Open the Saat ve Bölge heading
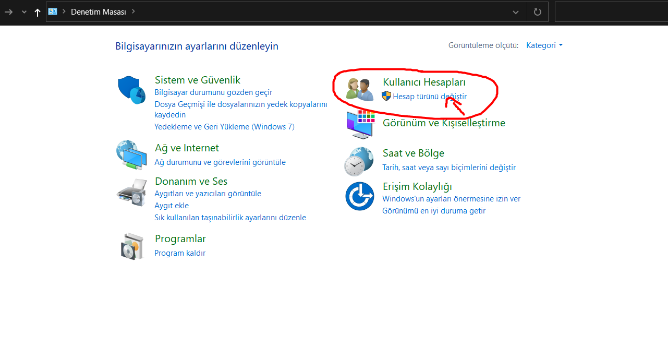Screen dimensions: 668x346 click(x=414, y=153)
